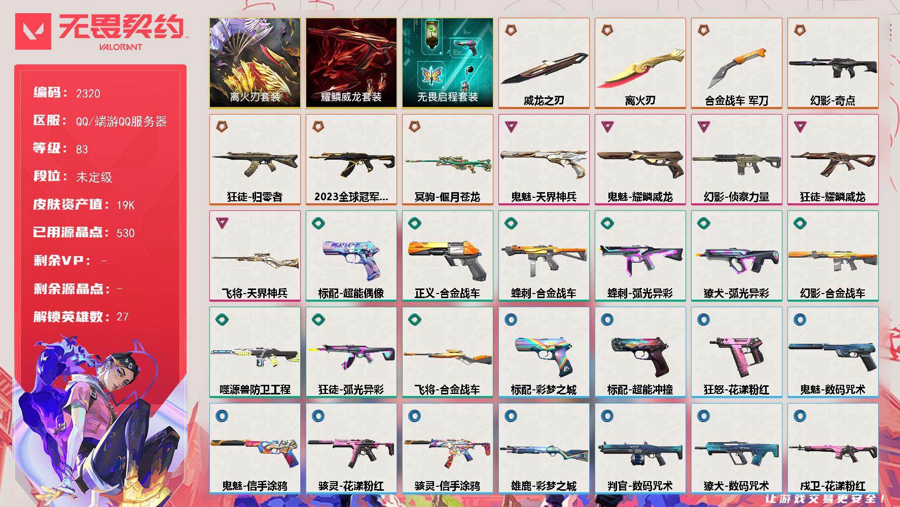Click the Valorant logo icon
The height and width of the screenshot is (507, 900).
(x=33, y=31)
